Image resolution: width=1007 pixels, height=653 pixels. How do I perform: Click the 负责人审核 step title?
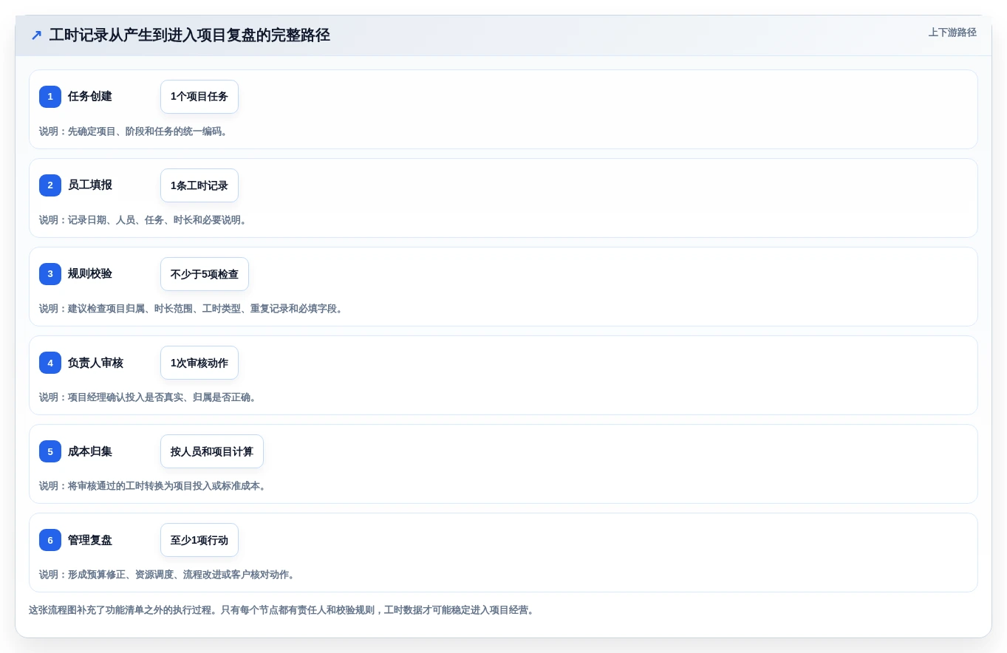95,363
